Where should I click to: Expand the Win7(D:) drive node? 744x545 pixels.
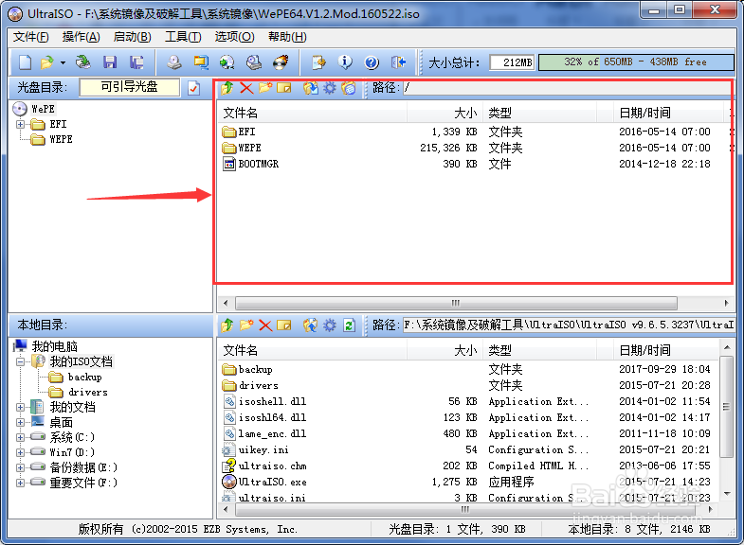click(x=20, y=452)
